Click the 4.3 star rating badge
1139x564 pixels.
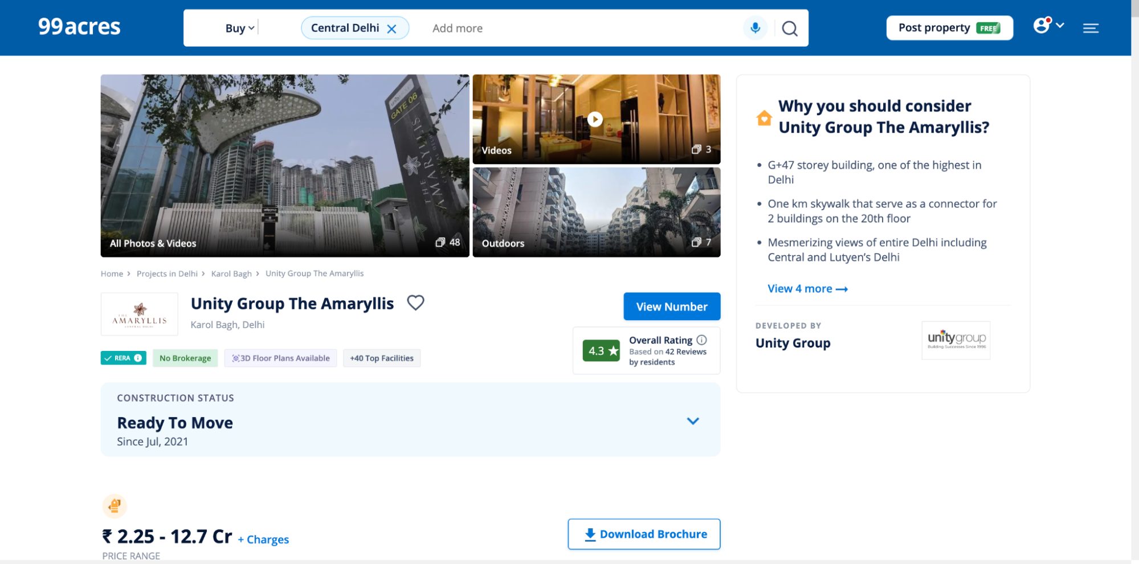[601, 351]
